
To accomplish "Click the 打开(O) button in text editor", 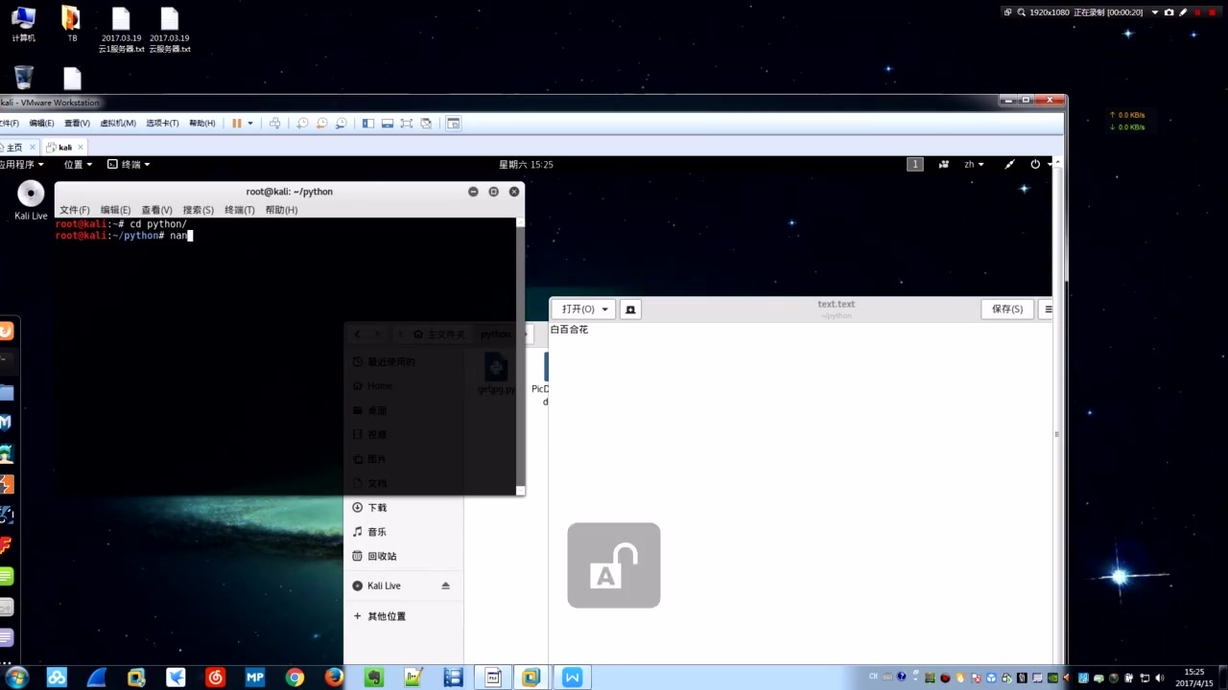I will pyautogui.click(x=578, y=309).
